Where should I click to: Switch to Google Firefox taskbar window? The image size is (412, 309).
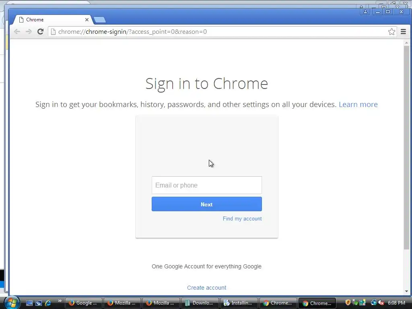pos(83,303)
